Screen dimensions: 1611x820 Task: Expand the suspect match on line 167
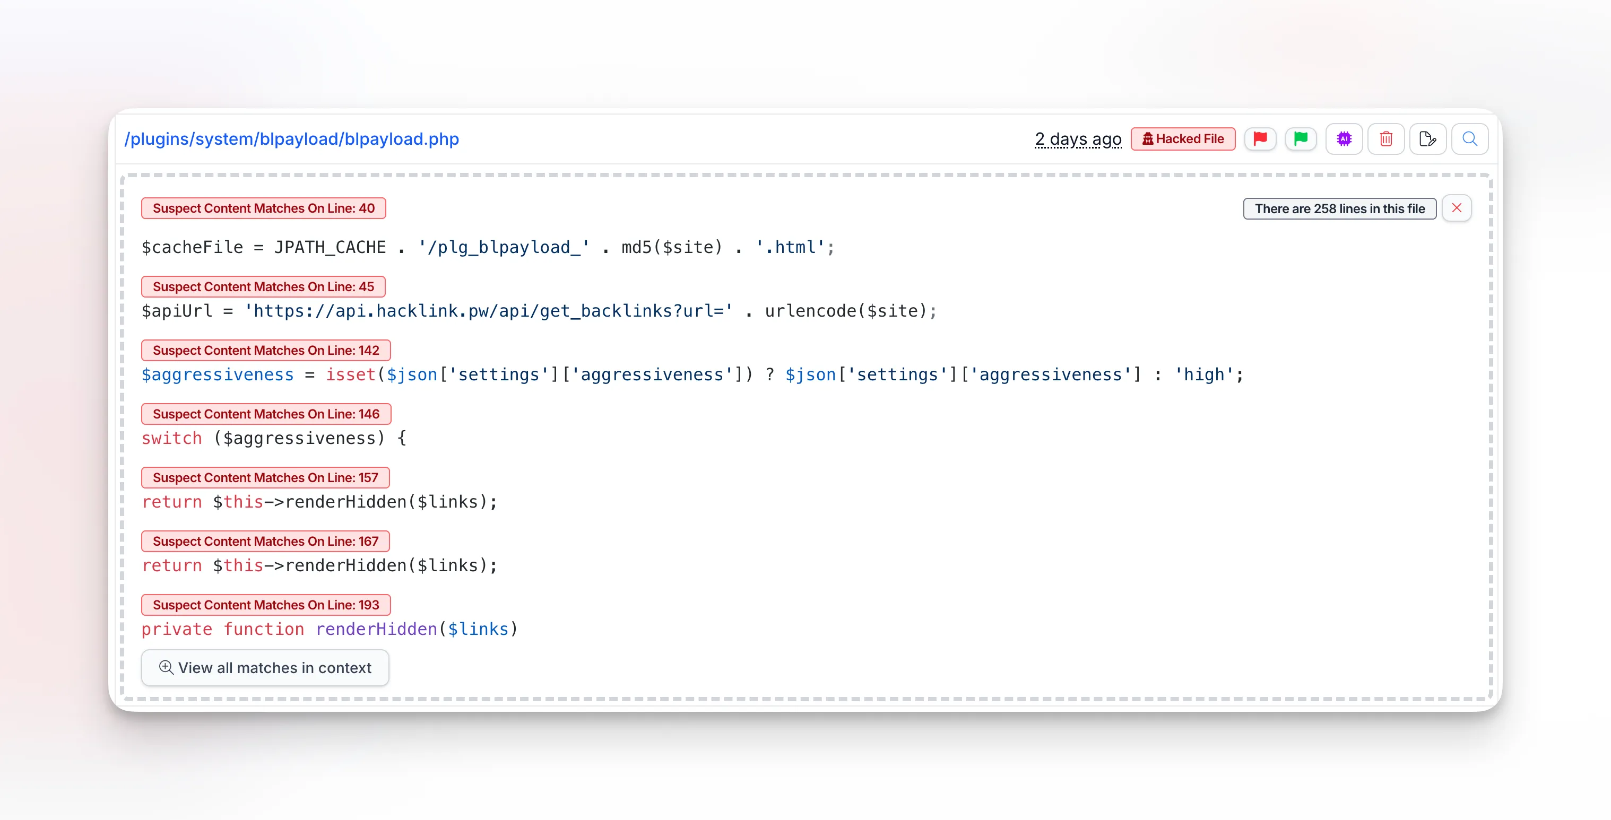266,540
